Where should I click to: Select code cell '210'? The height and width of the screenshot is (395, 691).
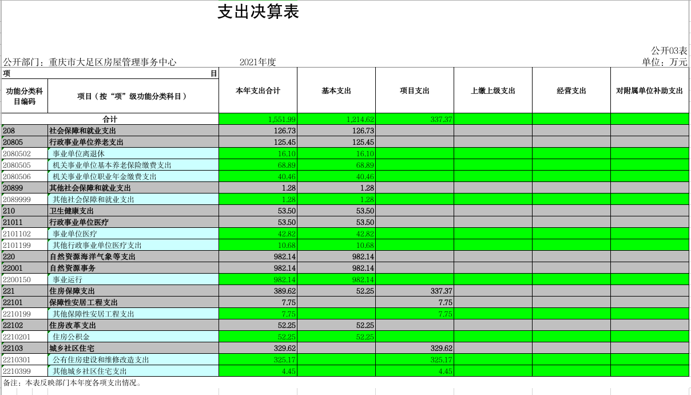pyautogui.click(x=25, y=211)
